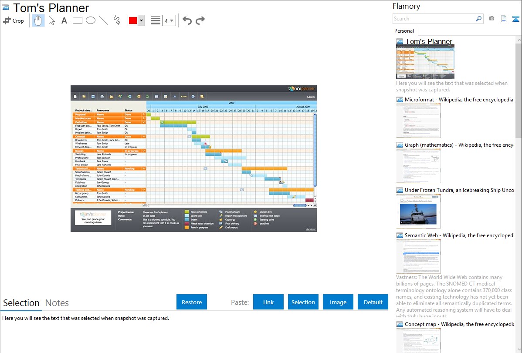Select the straight line tool
The image size is (522, 353).
click(x=104, y=20)
